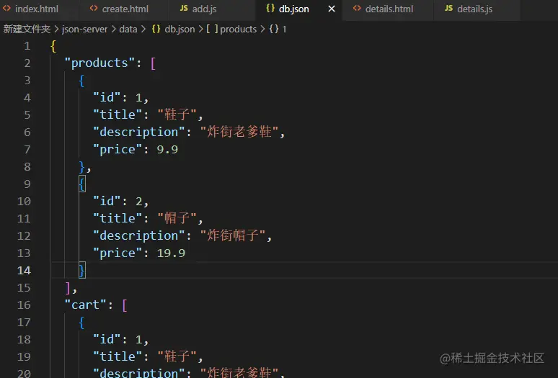Click the array bracket icon before products breadcrumb
This screenshot has width=558, height=378.
click(212, 29)
